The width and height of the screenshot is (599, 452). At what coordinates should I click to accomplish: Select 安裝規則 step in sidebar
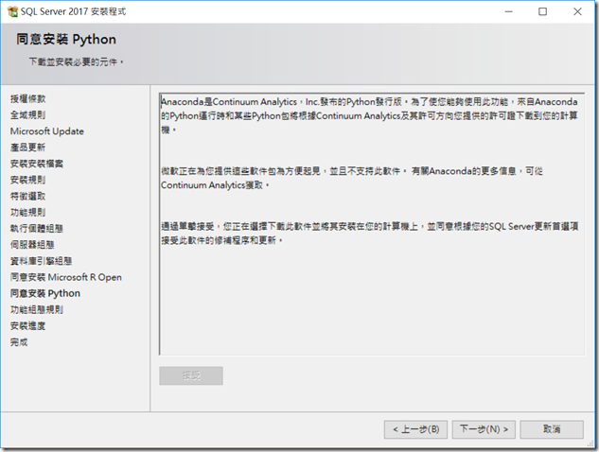tap(27, 180)
